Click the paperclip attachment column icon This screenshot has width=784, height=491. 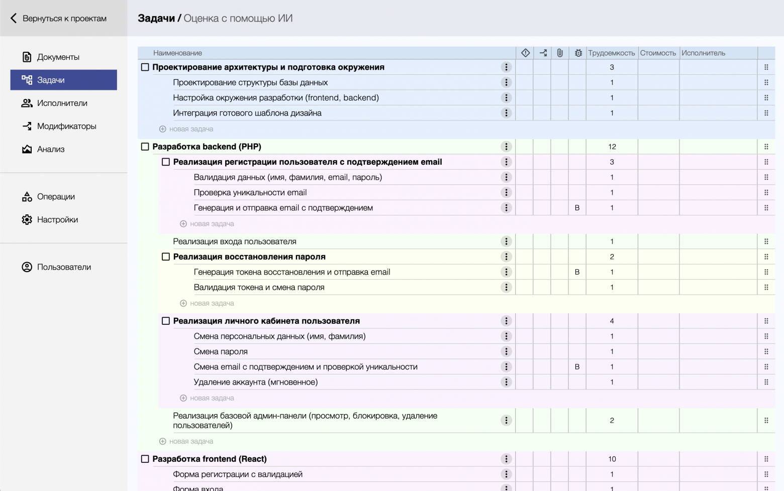[560, 53]
